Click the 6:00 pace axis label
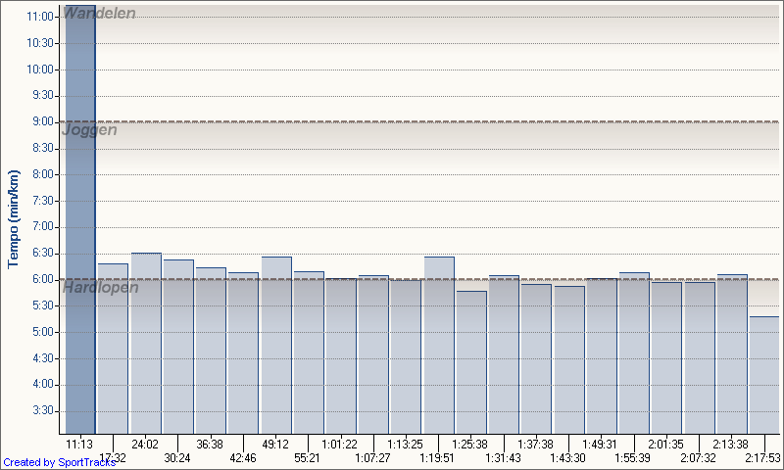Image resolution: width=784 pixels, height=470 pixels. pyautogui.click(x=43, y=279)
